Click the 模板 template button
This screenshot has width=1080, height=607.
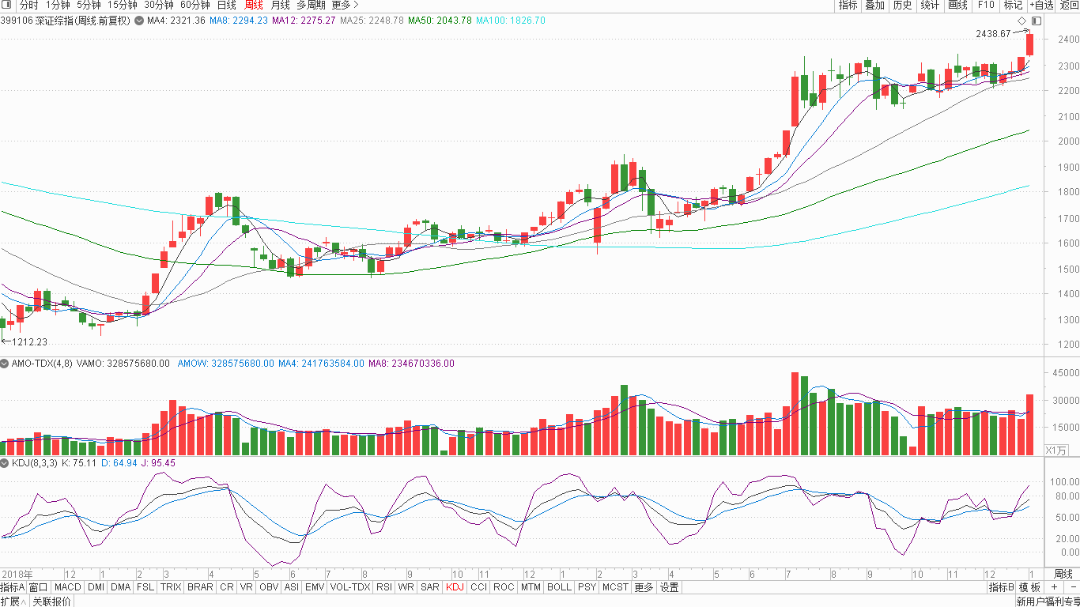[x=1029, y=587]
